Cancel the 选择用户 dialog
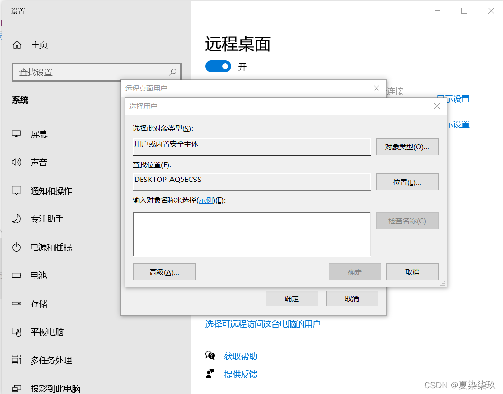This screenshot has width=503, height=394. pos(412,272)
